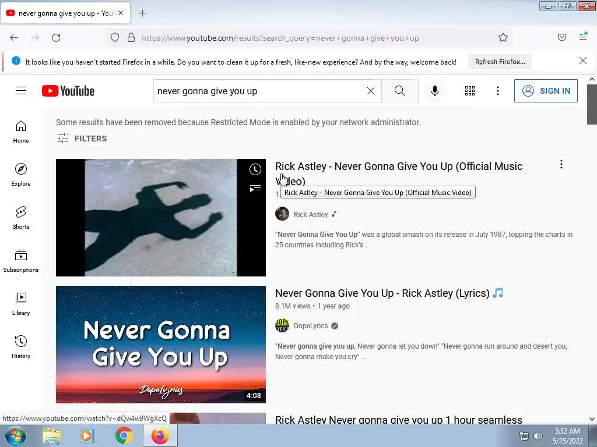
Task: Open action menu for Rick Astley video
Action: [561, 164]
